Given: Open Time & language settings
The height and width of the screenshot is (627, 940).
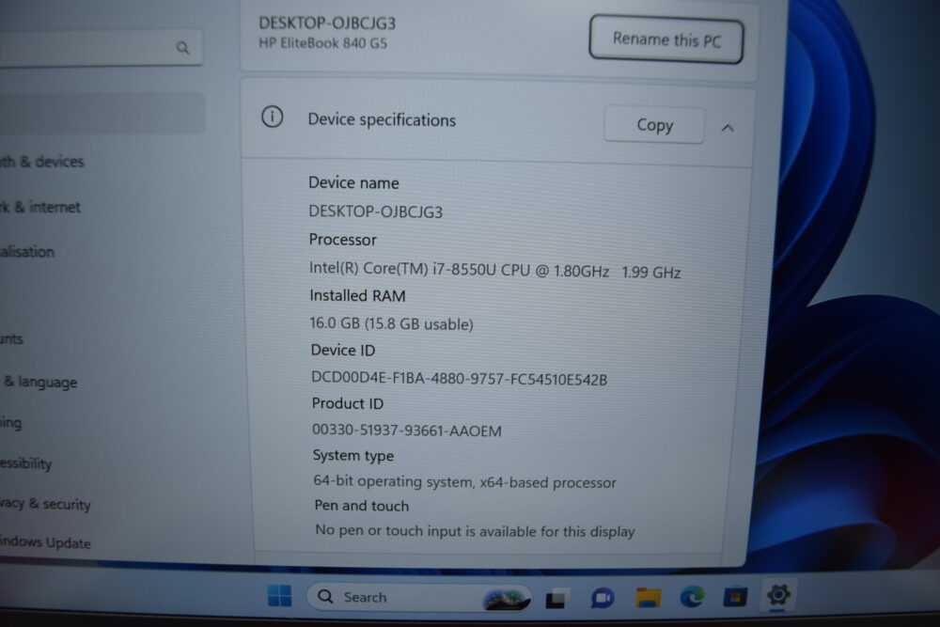Looking at the screenshot, I should click(x=40, y=382).
